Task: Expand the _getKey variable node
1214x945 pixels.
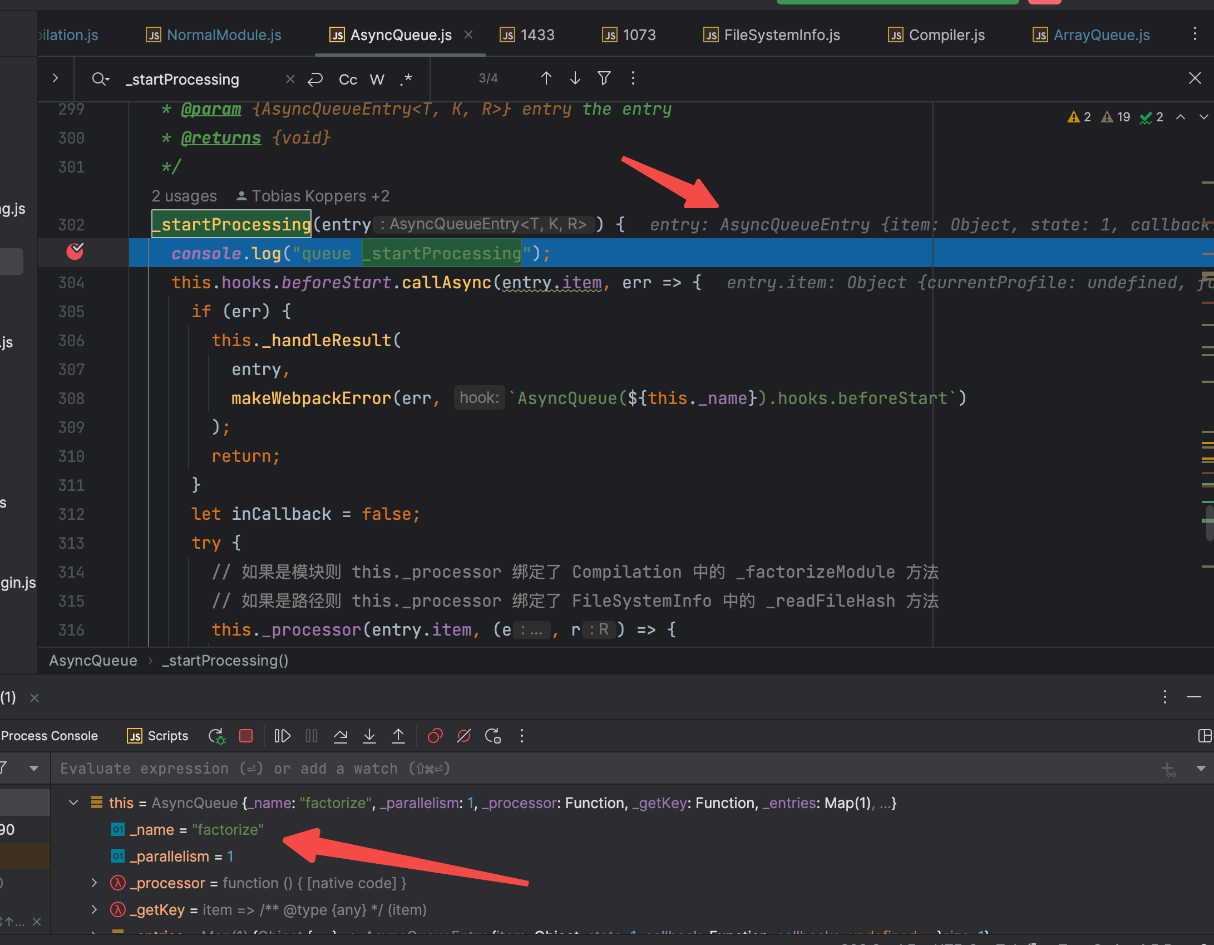Action: tap(94, 909)
